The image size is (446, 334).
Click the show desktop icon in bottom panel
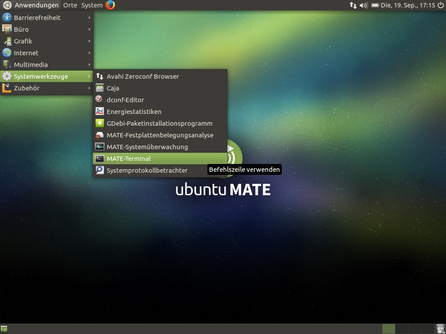(4, 329)
